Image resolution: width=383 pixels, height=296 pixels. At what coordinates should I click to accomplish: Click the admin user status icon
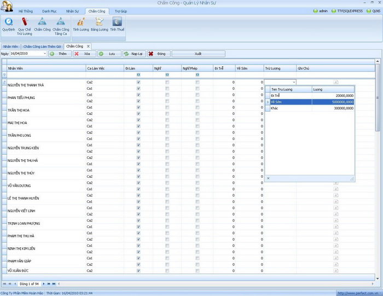(315, 11)
